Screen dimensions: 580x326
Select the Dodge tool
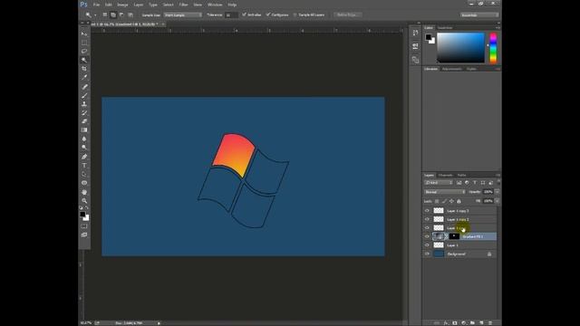(84, 148)
